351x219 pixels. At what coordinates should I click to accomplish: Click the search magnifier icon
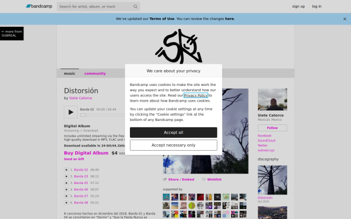click(x=135, y=6)
